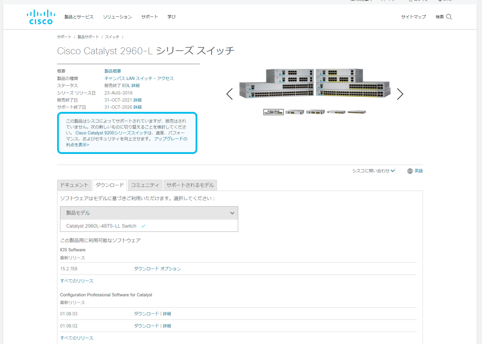This screenshot has width=482, height=344.
Task: Open the 製品とサービス menu
Action: click(x=79, y=17)
